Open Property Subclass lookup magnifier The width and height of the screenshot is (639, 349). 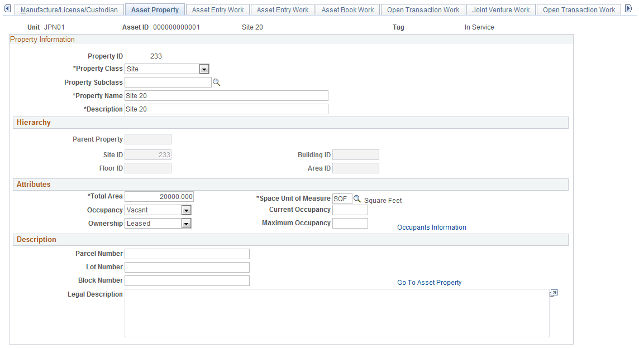[216, 83]
